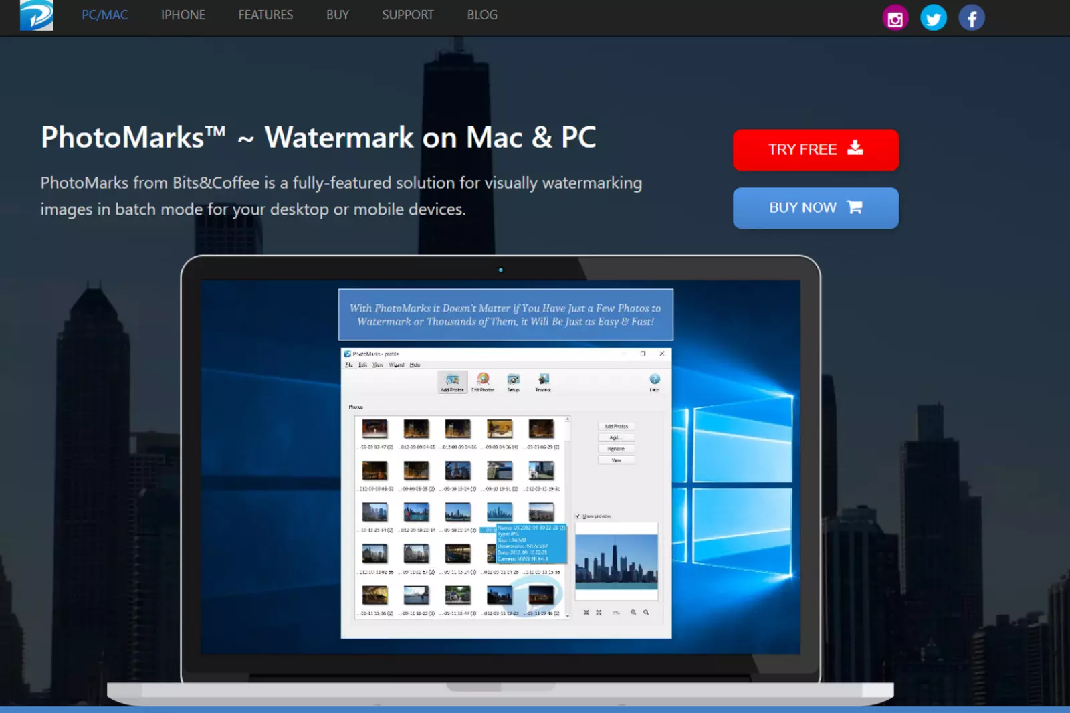Image resolution: width=1070 pixels, height=713 pixels.
Task: Open the Facebook social icon
Action: point(972,18)
